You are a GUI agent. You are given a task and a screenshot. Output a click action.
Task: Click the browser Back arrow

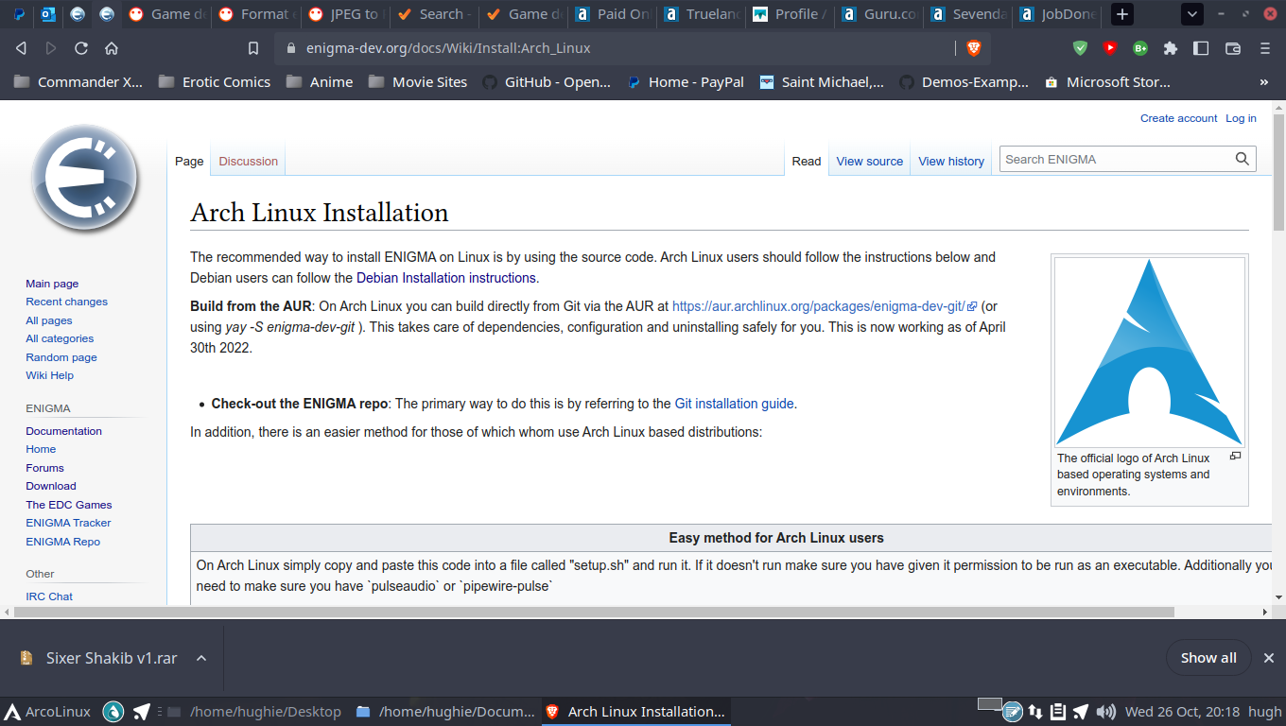click(21, 48)
